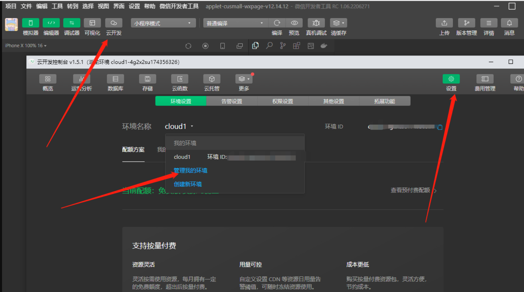Open the 存储 storage panel

(x=147, y=79)
